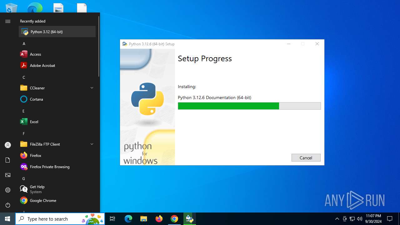Show hidden system tray icons
The image size is (400, 225).
click(337, 219)
